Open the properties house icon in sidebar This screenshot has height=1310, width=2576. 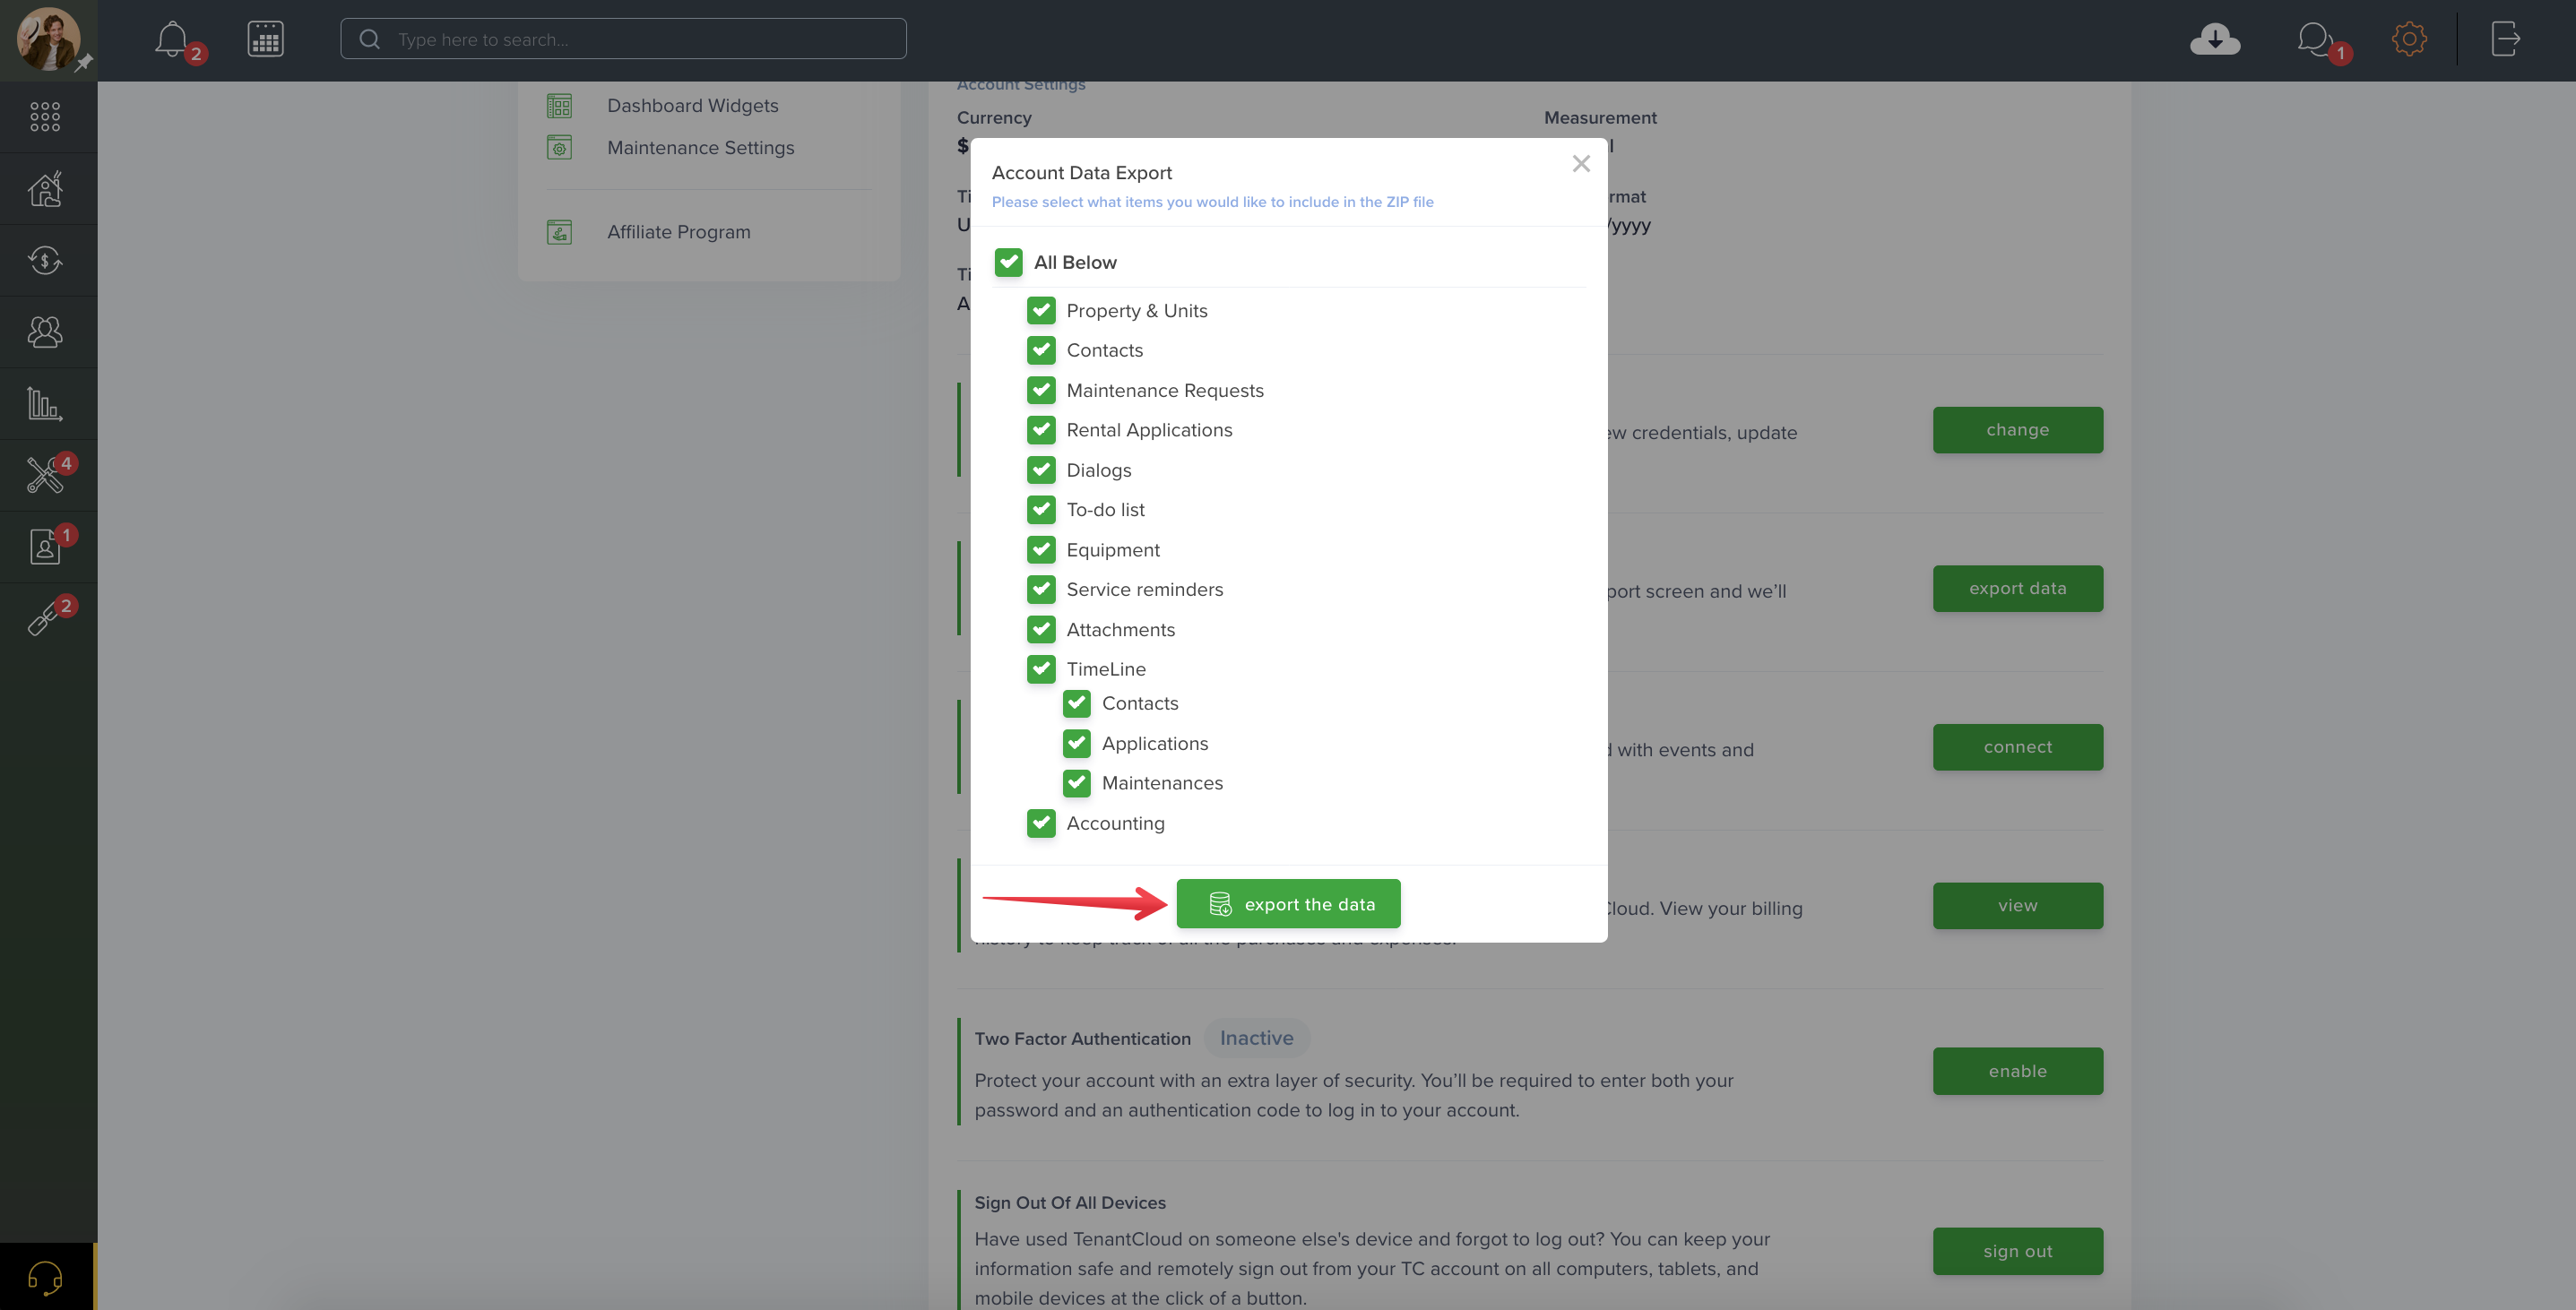tap(45, 189)
